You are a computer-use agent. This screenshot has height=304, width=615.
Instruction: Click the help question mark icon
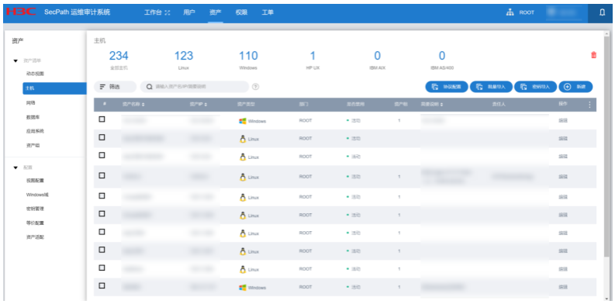coord(256,87)
